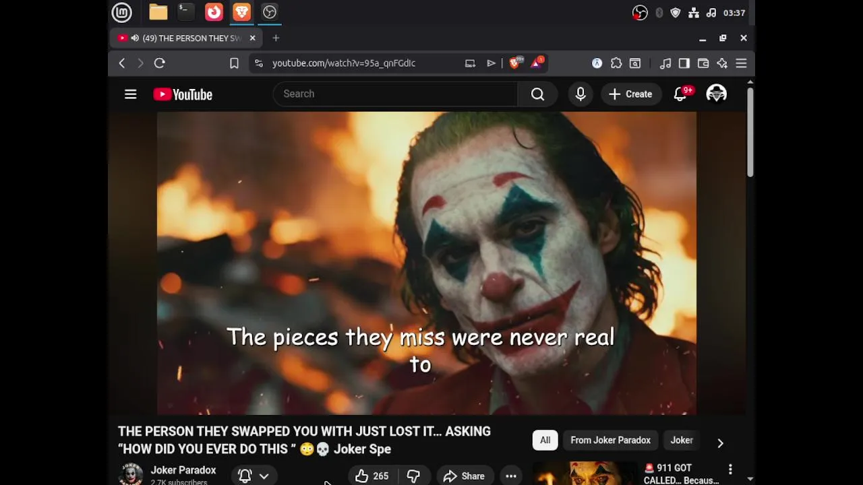Click the page vertical scrollbar thumb
Screen dimensions: 863x485
click(x=750, y=133)
